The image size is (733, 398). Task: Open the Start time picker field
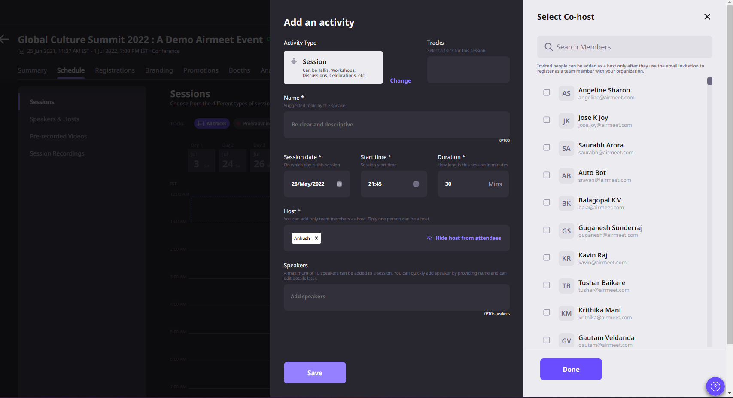(x=394, y=184)
